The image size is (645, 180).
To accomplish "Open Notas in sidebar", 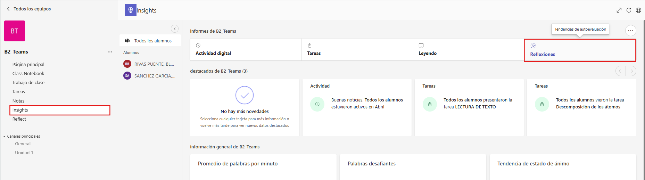I will click(x=18, y=101).
